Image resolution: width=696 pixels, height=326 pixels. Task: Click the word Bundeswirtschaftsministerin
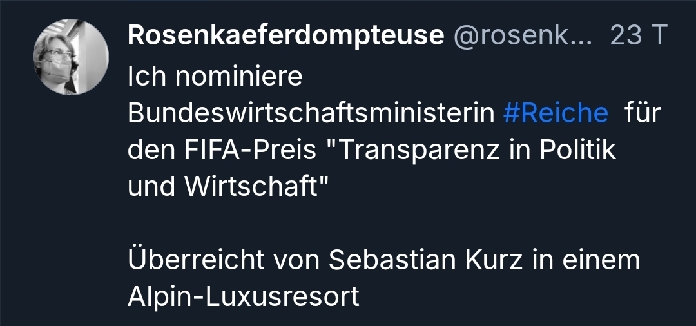tap(311, 113)
